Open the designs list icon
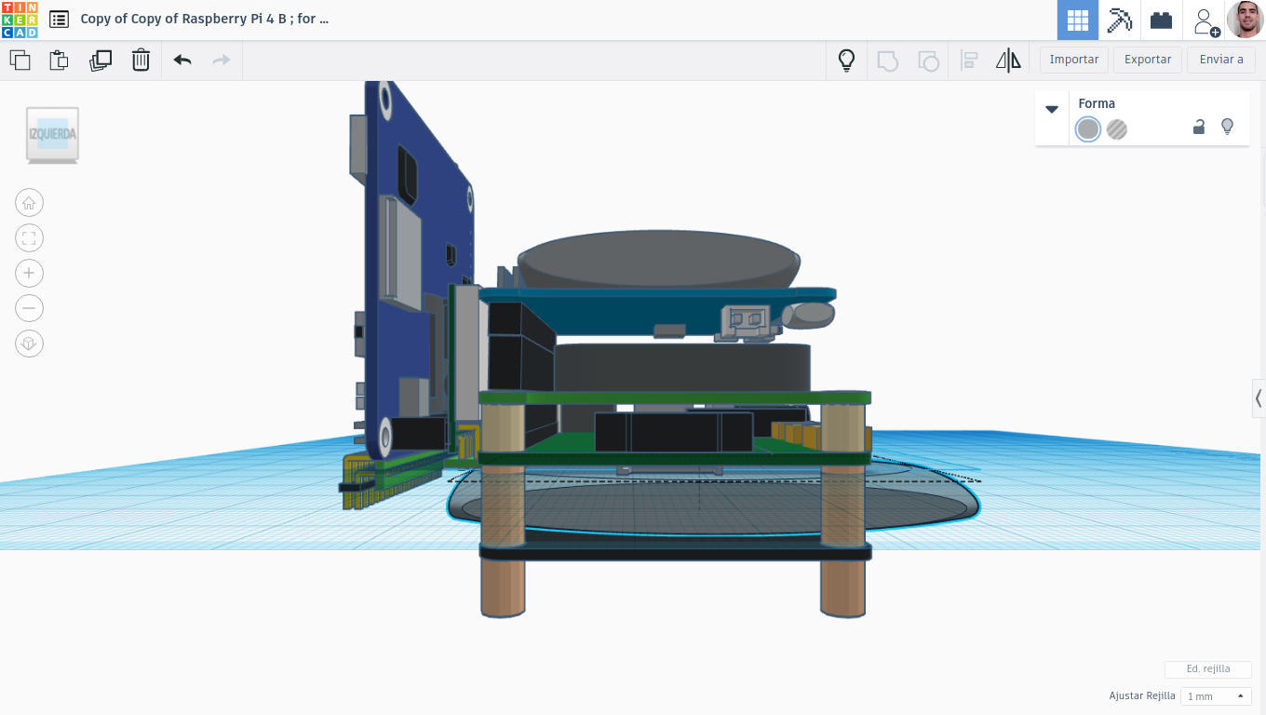Image resolution: width=1266 pixels, height=715 pixels. tap(59, 19)
